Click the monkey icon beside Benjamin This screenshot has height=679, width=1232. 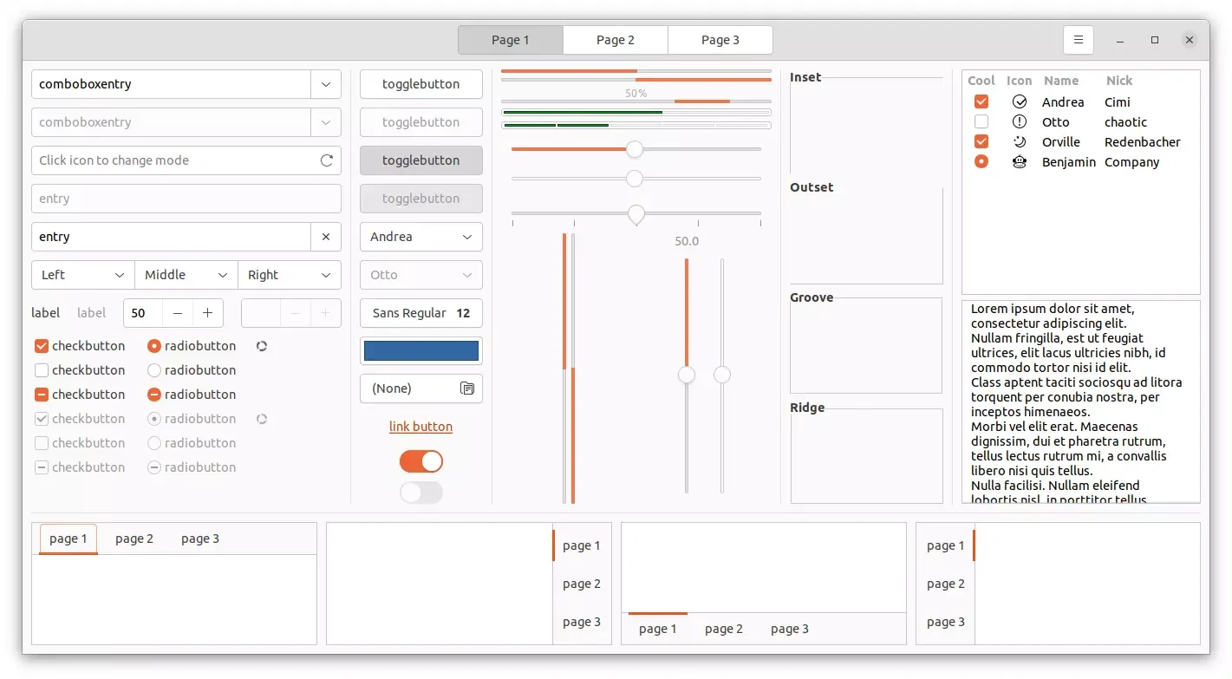pyautogui.click(x=1019, y=162)
